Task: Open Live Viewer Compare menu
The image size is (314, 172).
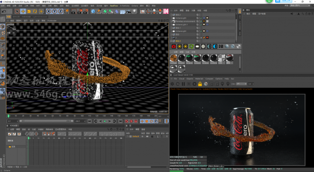Action: click(x=209, y=79)
